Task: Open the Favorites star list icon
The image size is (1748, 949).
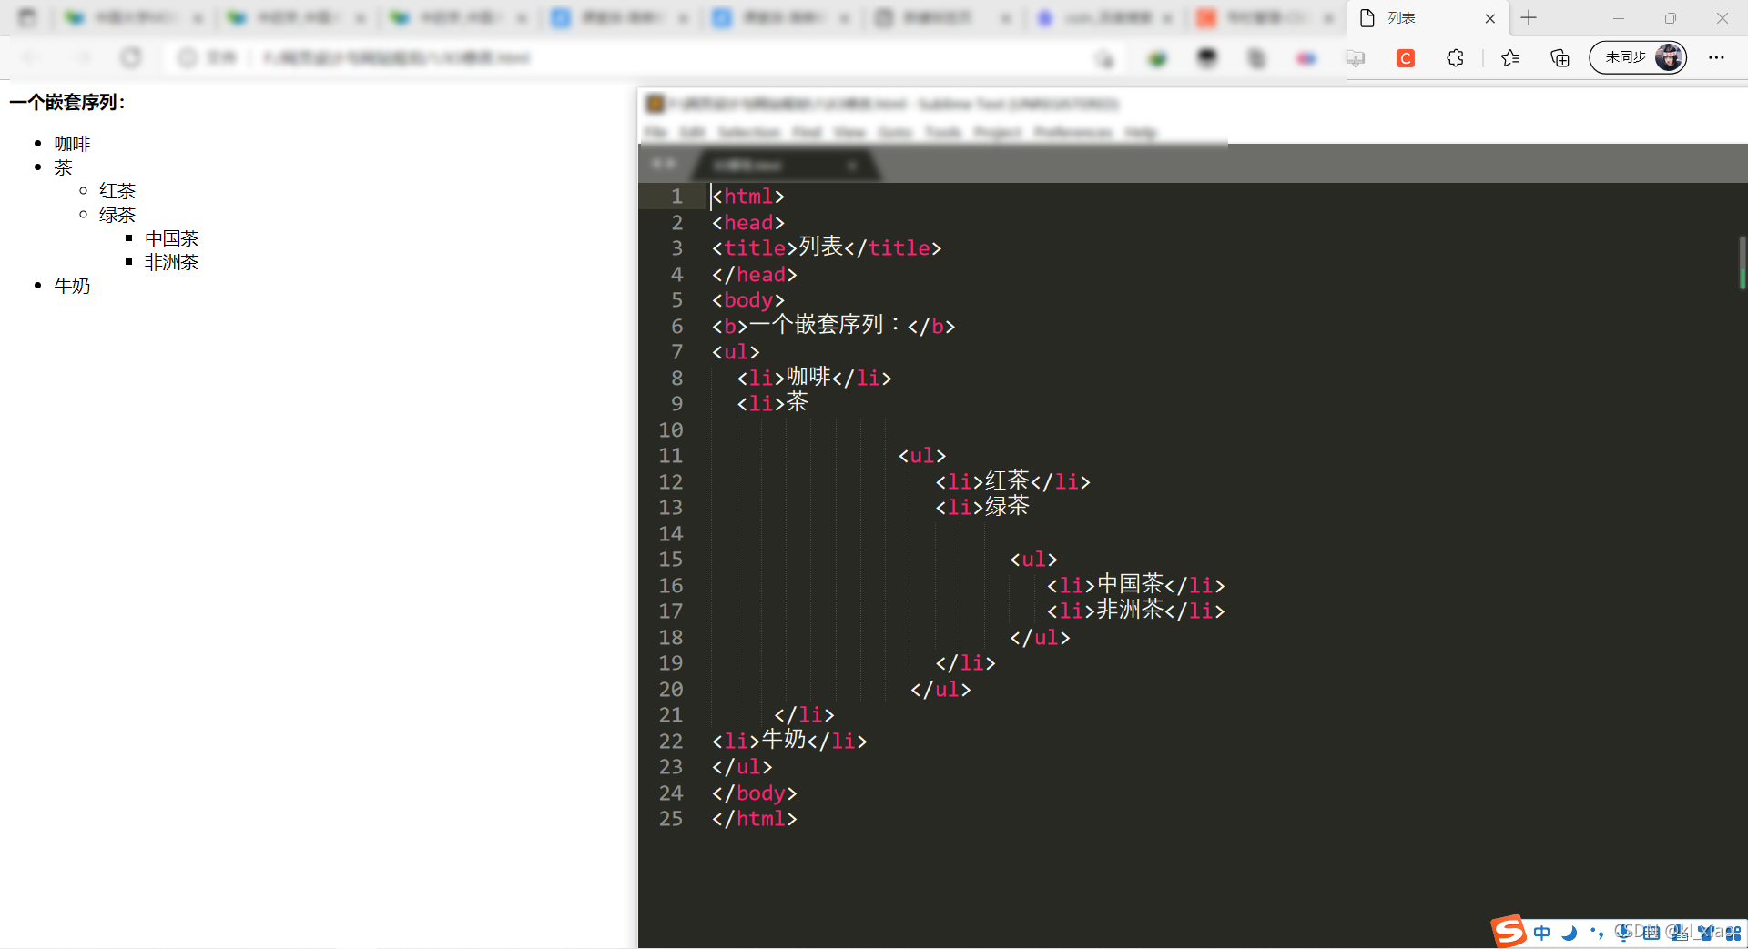Action: click(1510, 58)
